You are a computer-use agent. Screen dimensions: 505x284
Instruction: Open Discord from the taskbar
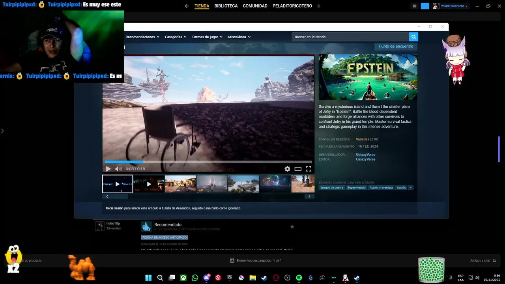click(206, 278)
